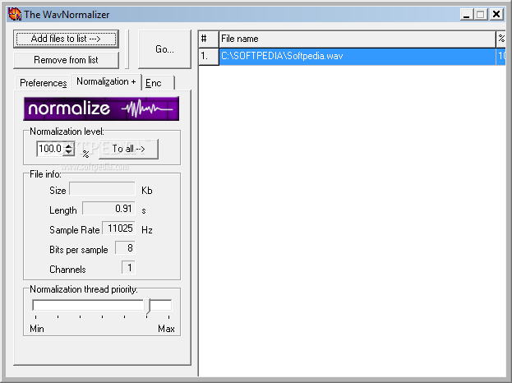Close the WavNormalizer window
The width and height of the screenshot is (512, 383).
[x=496, y=14]
